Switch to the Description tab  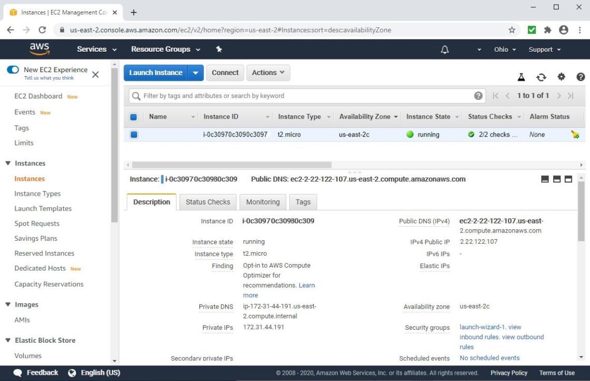click(152, 202)
